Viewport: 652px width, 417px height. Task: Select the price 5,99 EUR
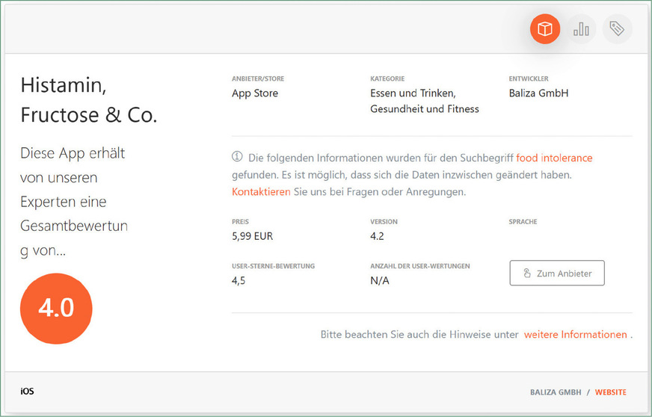point(253,236)
